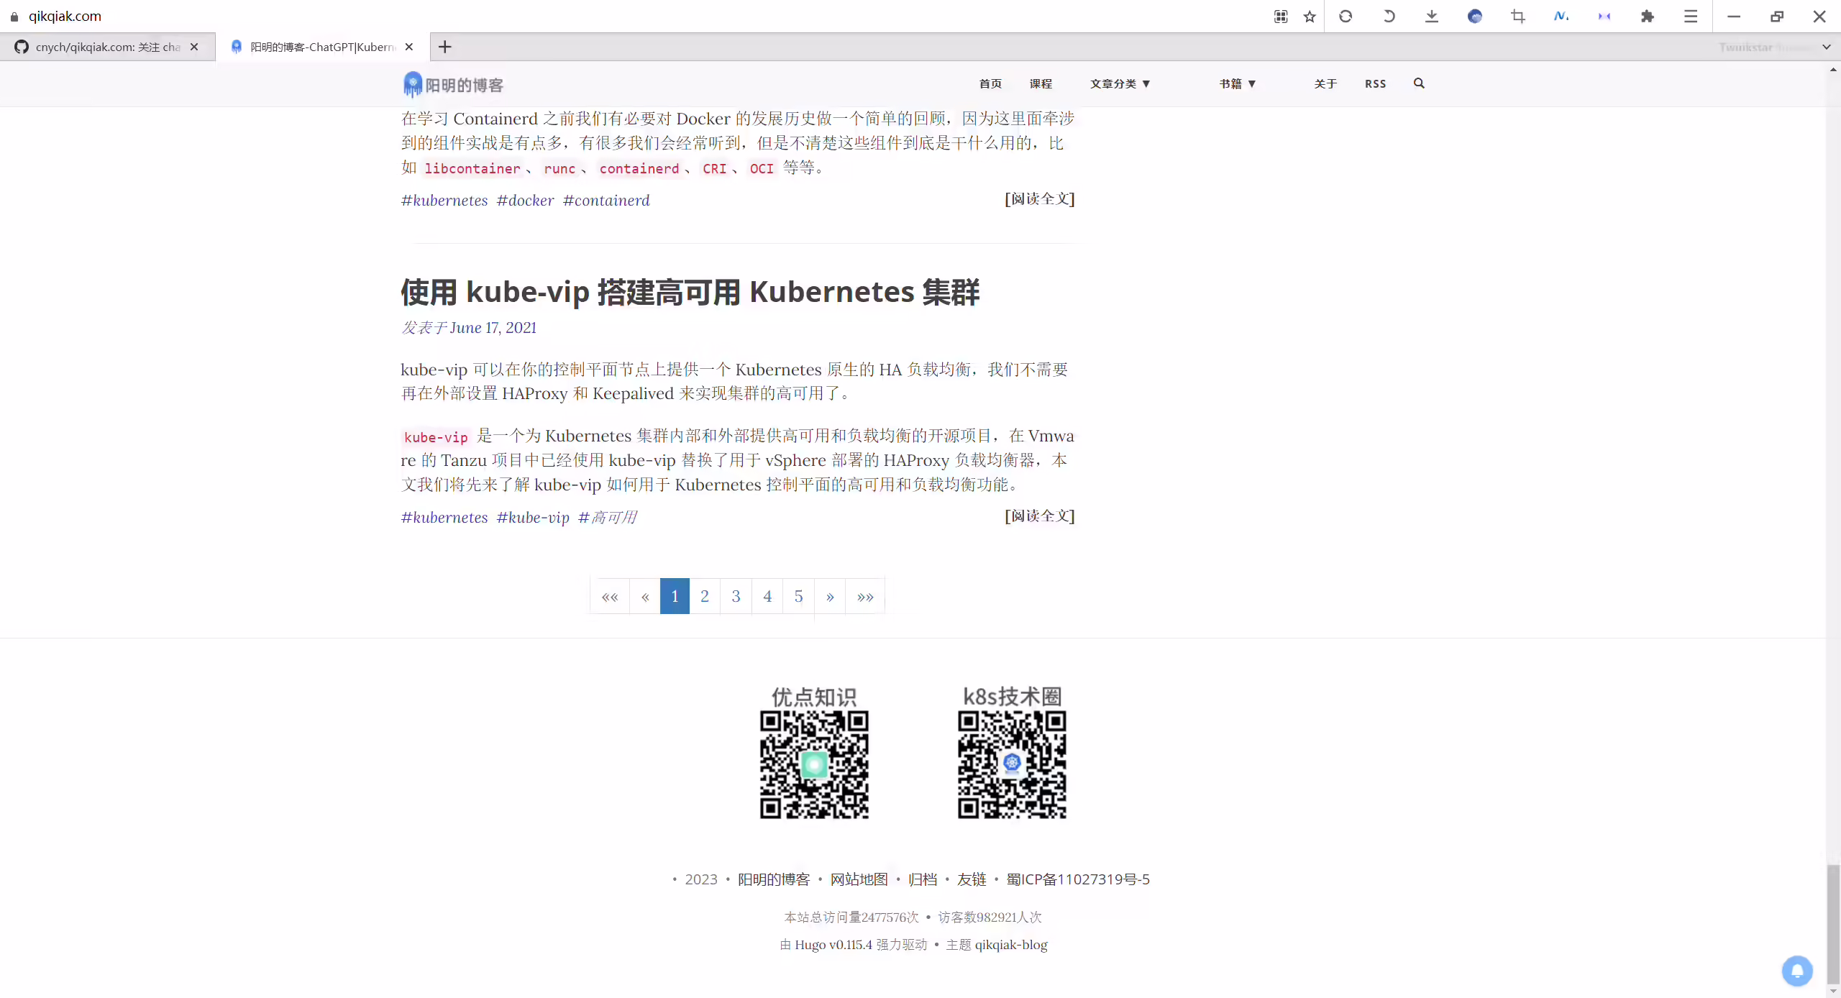Screen dimensions: 1841x998
Task: Open 课程 in navigation
Action: (1041, 84)
